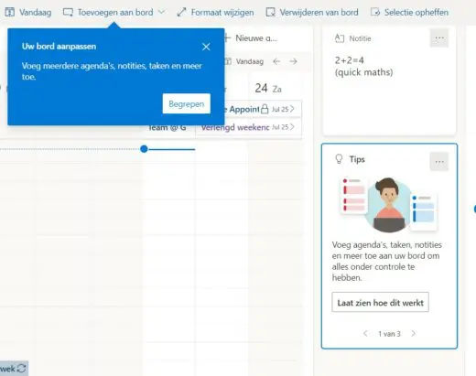Confirm with the Begrepen button
The image size is (476, 376).
click(x=187, y=103)
